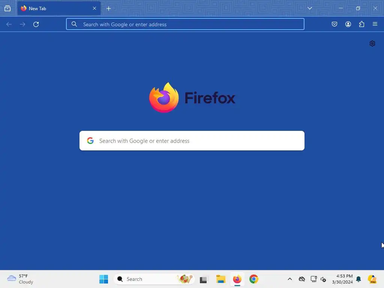Viewport: 384px width, 288px height.
Task: Open File Explorer from the taskbar
Action: tap(220, 279)
